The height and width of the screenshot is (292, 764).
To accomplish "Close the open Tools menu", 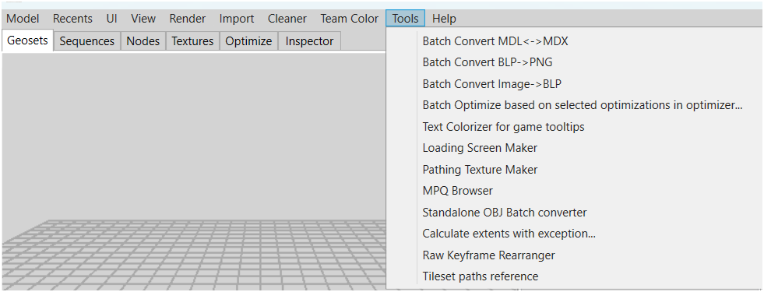I will click(406, 19).
